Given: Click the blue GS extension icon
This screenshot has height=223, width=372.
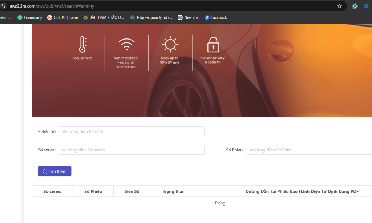Looking at the screenshot, I should point(366,6).
